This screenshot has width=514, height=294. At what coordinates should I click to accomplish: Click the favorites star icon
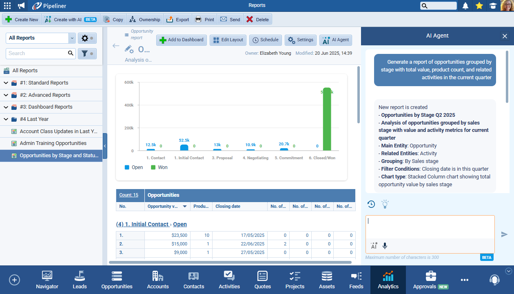click(479, 6)
